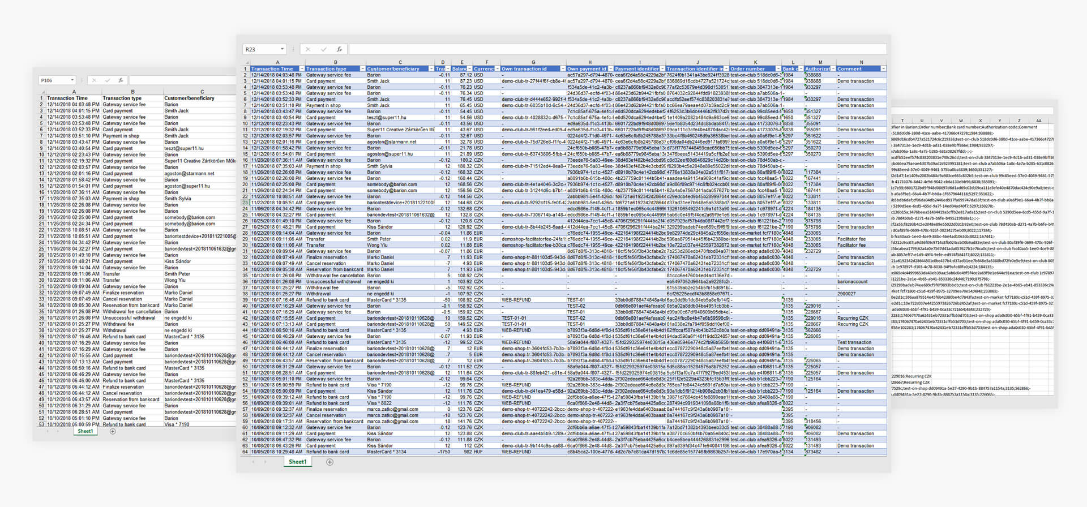Click the enter checkmark icon in center formula bar
The image size is (1087, 507).
click(x=323, y=50)
